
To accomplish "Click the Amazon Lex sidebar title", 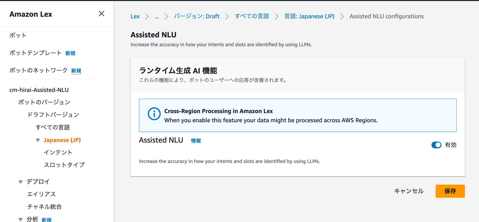I will click(x=31, y=14).
